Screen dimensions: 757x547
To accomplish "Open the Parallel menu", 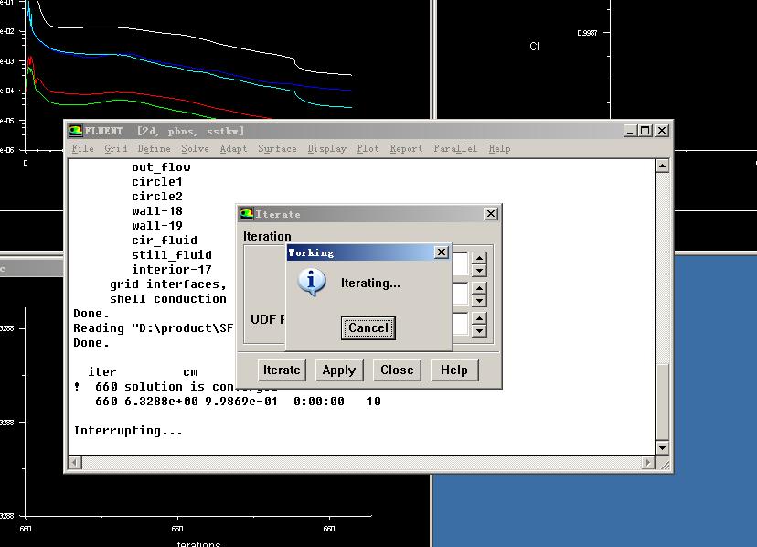I will pos(454,148).
